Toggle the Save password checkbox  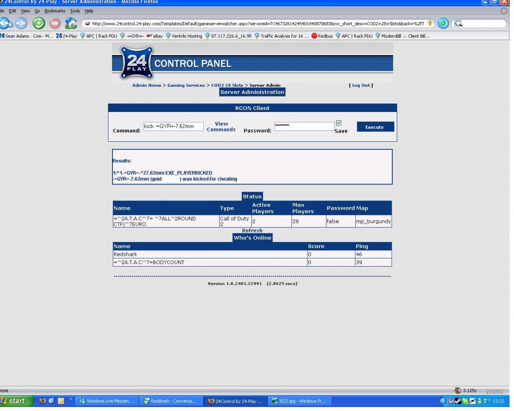[x=339, y=123]
